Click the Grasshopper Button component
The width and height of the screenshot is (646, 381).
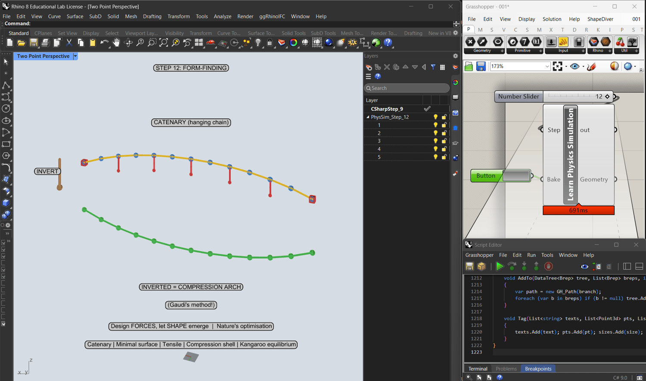pos(501,175)
